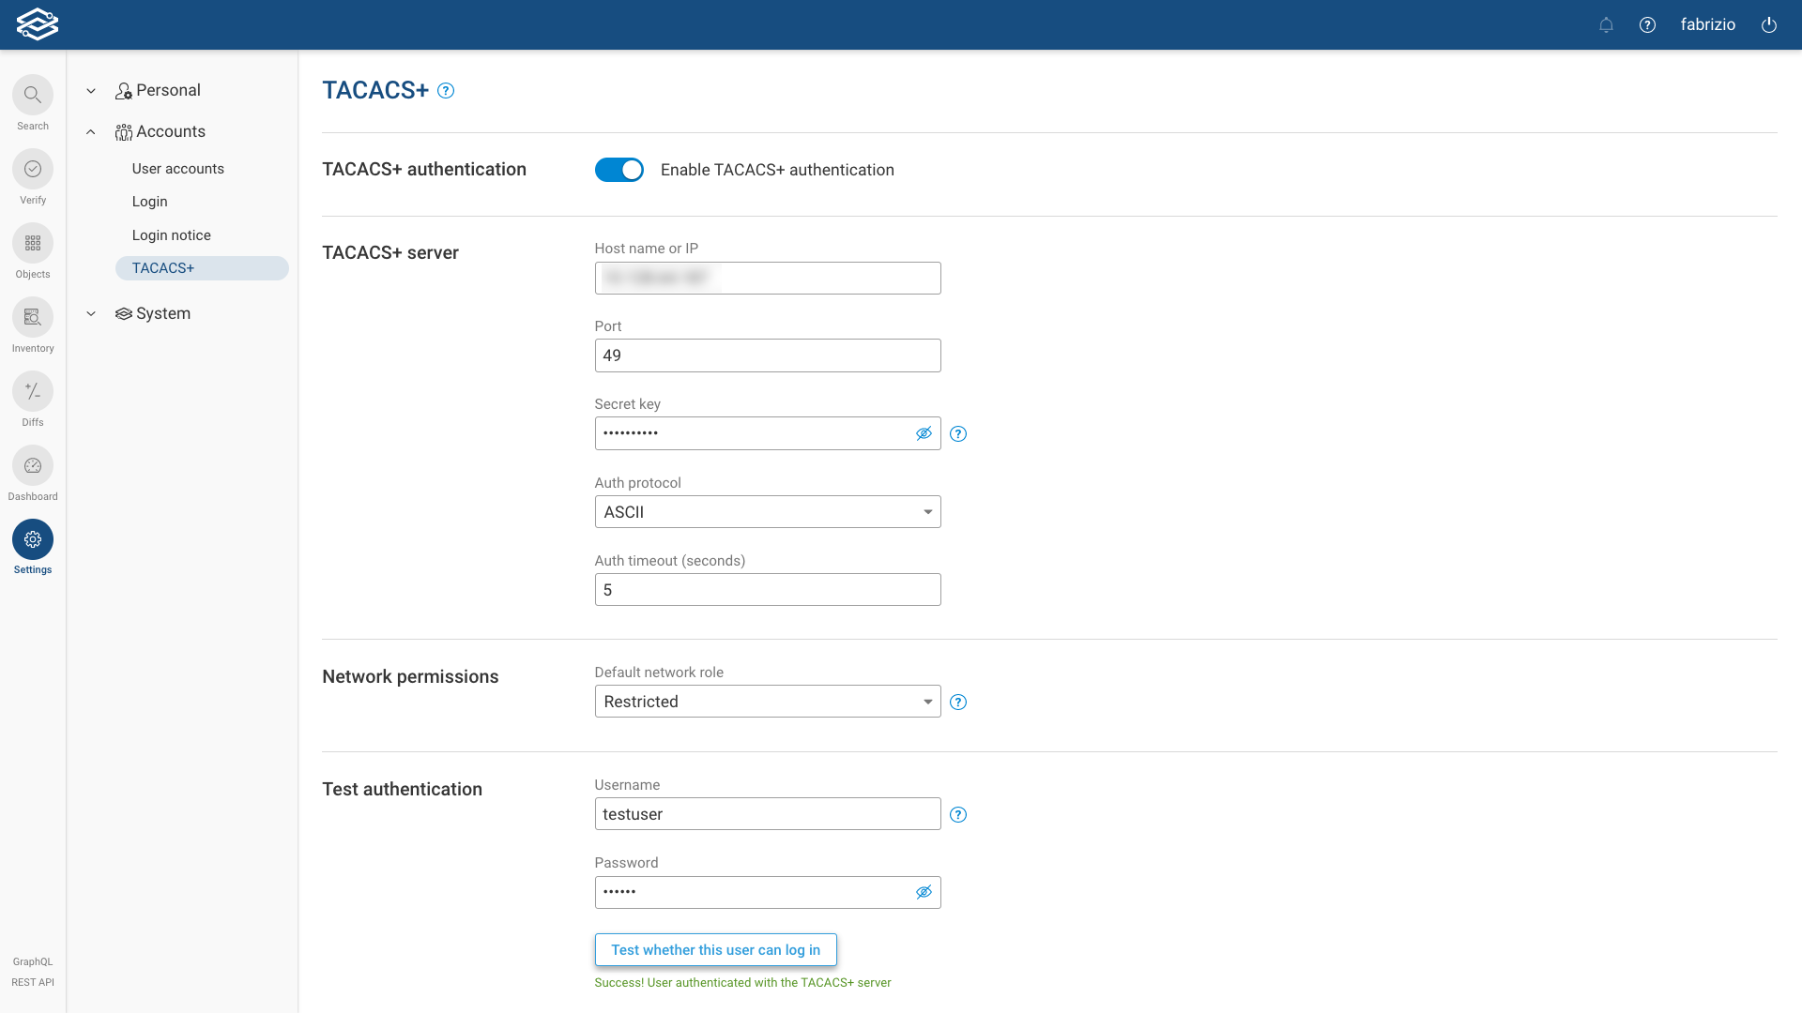The height and width of the screenshot is (1013, 1802).
Task: Click help icon next to TACACS+ title
Action: click(446, 91)
